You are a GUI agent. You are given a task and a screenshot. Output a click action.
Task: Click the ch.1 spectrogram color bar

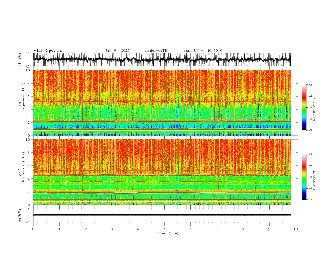click(x=304, y=108)
